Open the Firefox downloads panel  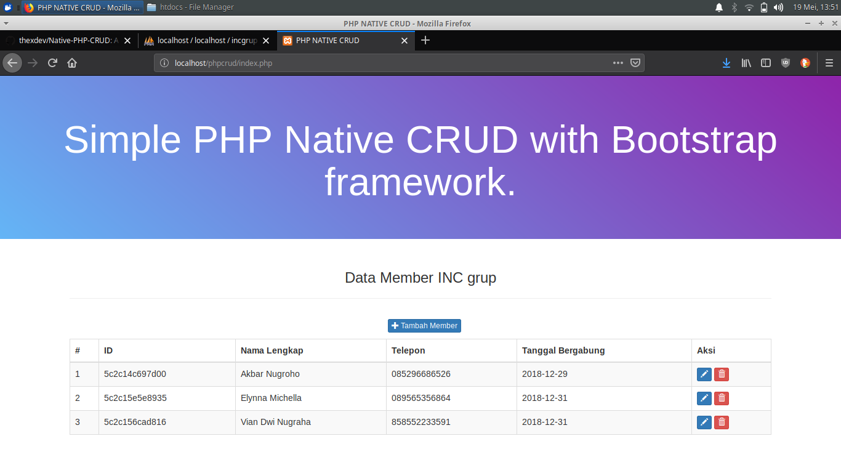(x=726, y=63)
